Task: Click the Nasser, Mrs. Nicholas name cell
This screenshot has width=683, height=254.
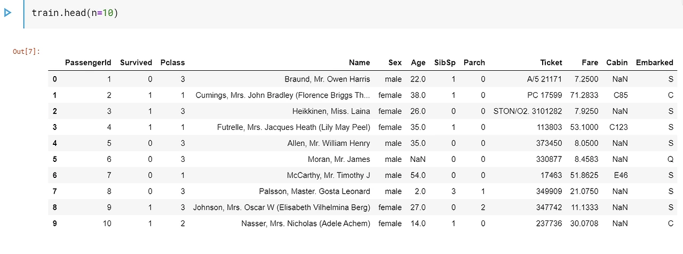Action: pos(305,223)
